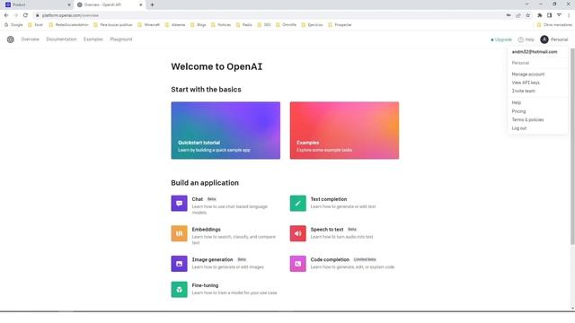Click the Code completion heading link

click(330, 259)
